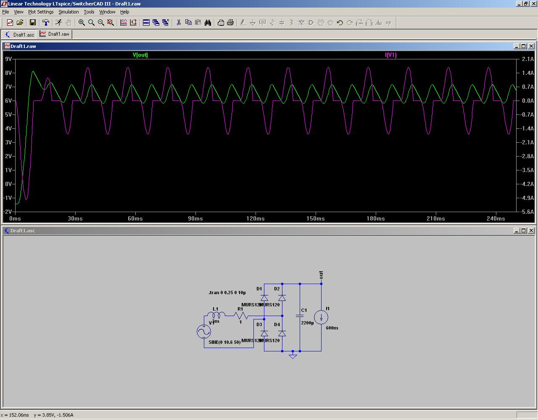
Task: Save the file with the floppy disk icon
Action: click(x=32, y=23)
